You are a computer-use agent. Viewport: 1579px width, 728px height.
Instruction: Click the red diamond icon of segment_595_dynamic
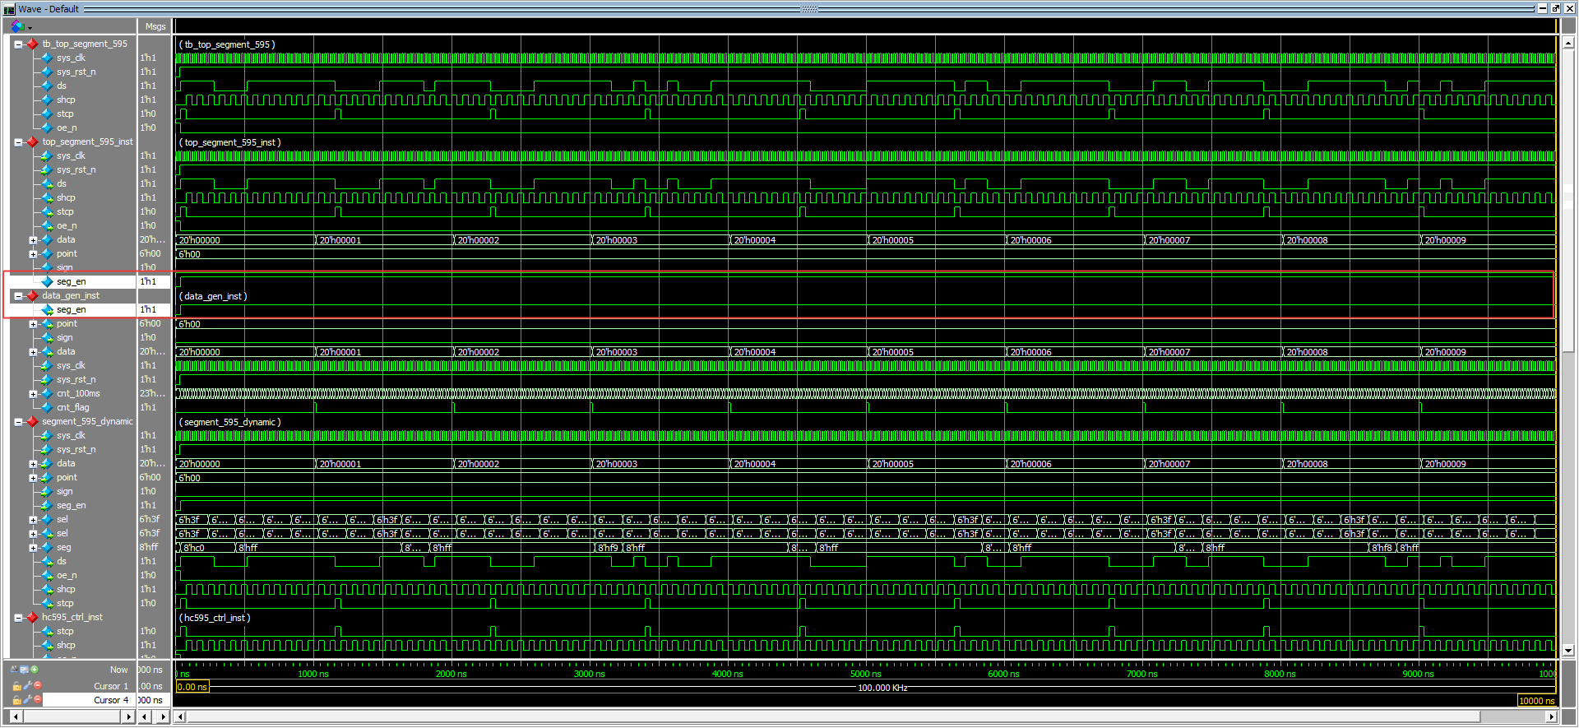[32, 422]
